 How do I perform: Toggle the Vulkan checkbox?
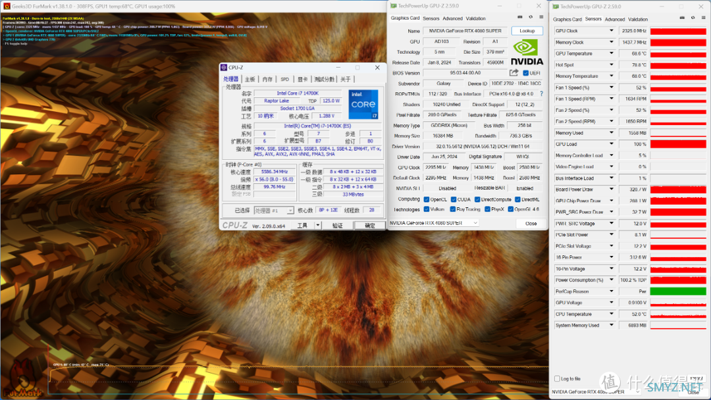pos(426,209)
